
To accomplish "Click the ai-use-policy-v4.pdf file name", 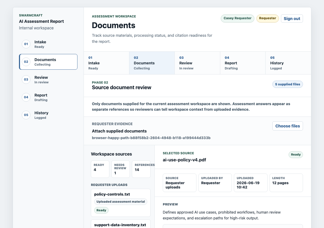I will pos(184,160).
